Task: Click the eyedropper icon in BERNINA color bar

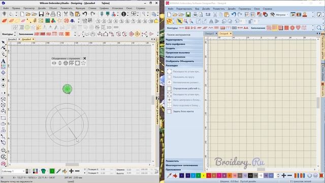Action: pyautogui.click(x=169, y=175)
